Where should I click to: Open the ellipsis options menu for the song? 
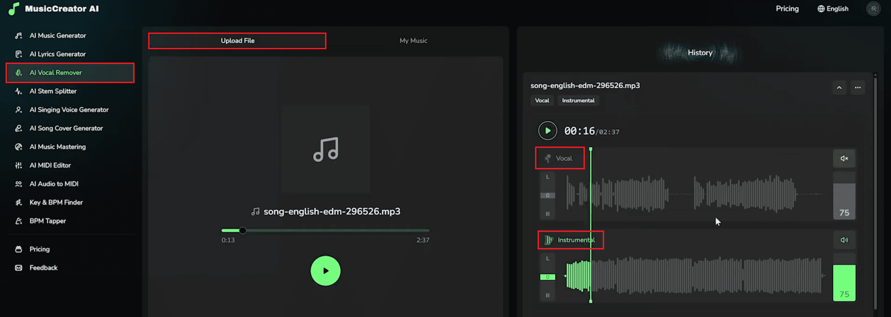pyautogui.click(x=858, y=87)
